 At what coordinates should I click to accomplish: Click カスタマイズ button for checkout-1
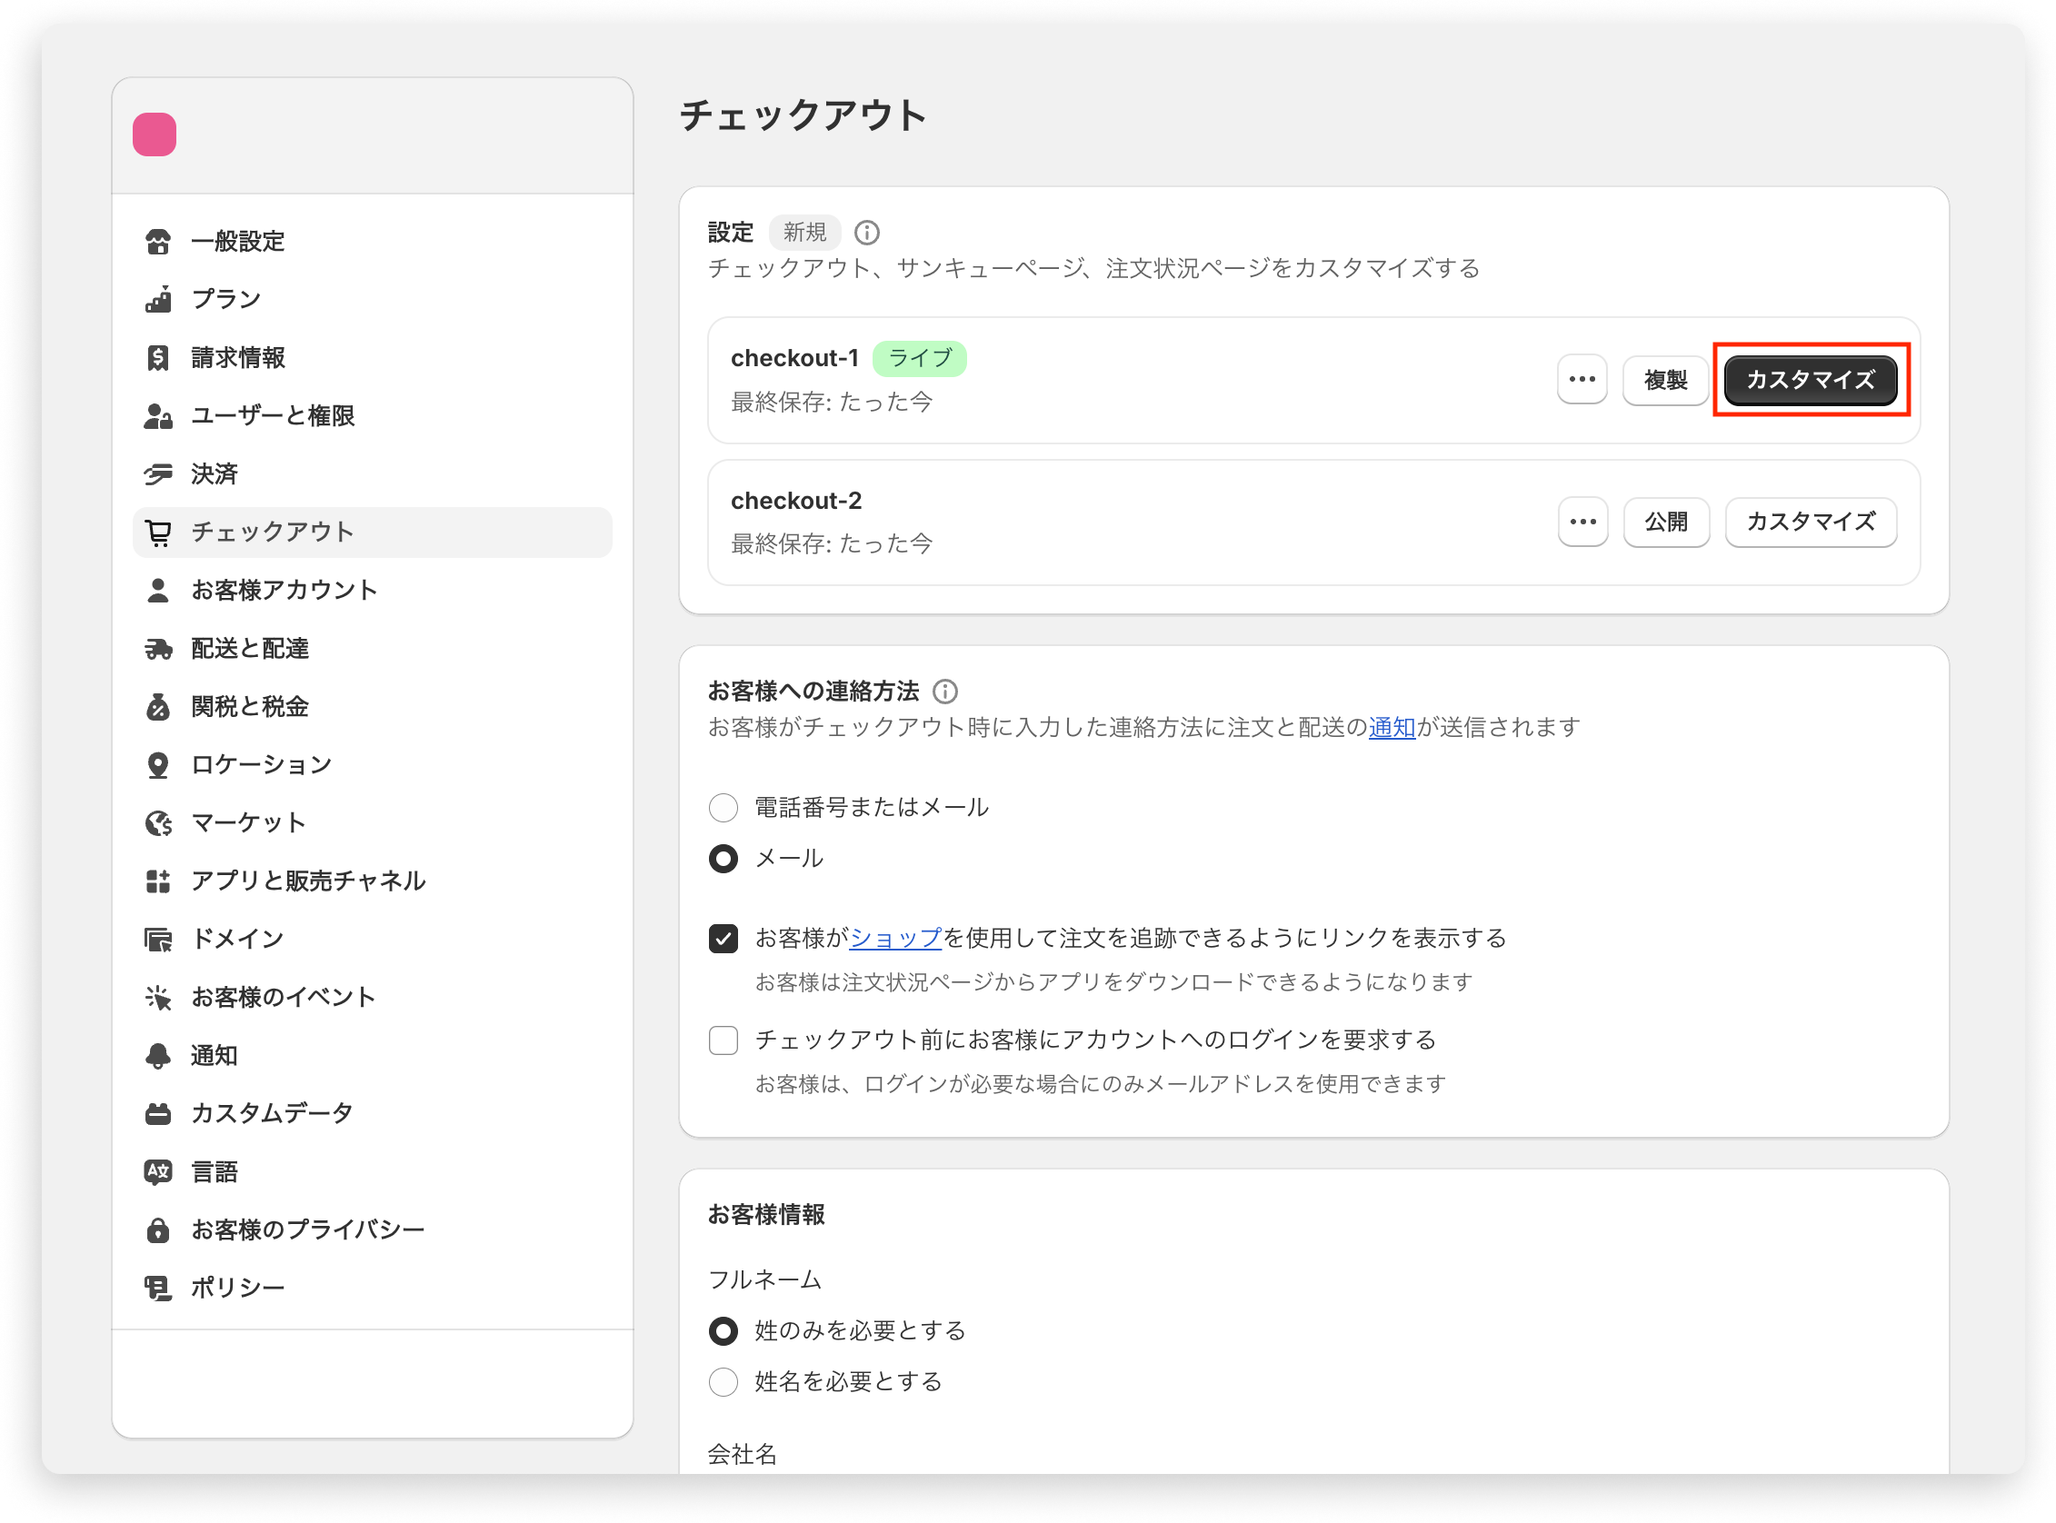coord(1809,380)
